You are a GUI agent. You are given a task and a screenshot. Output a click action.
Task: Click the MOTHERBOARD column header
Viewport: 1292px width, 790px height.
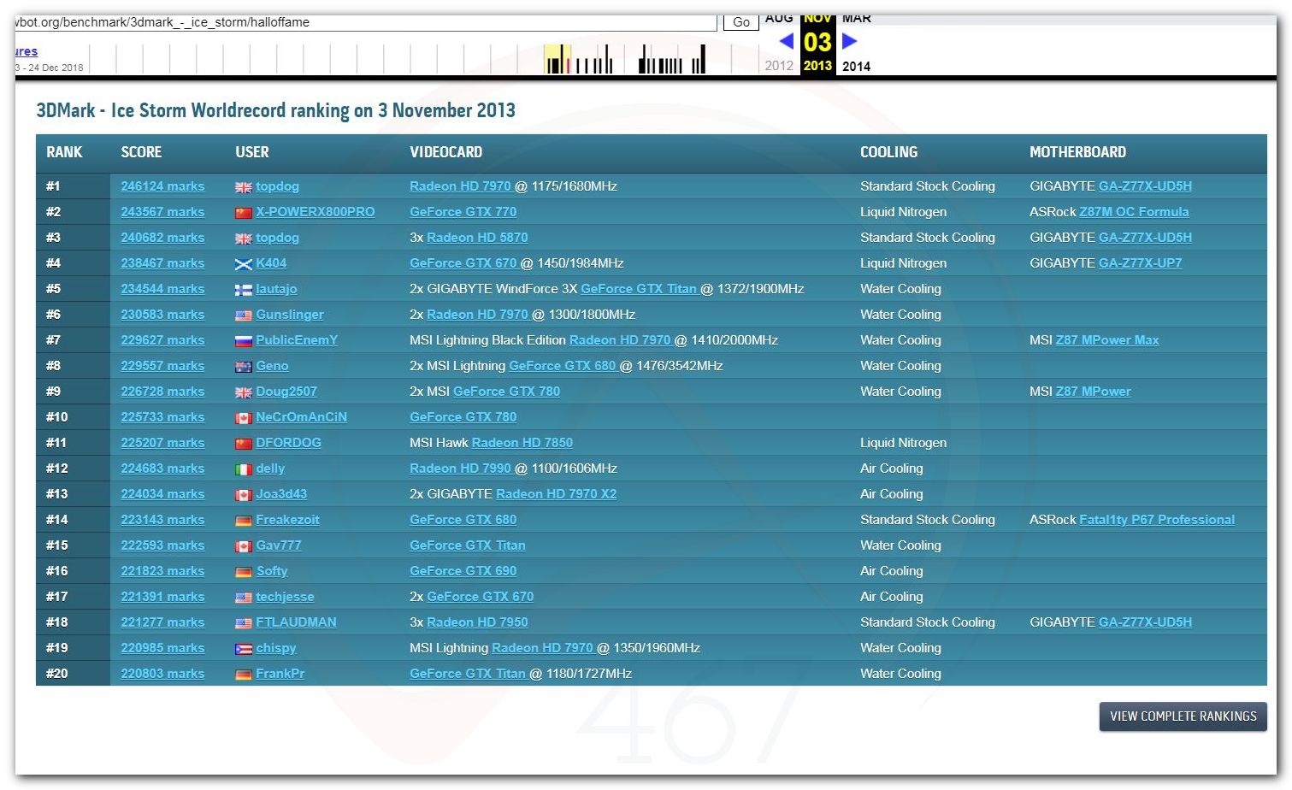coord(1077,152)
